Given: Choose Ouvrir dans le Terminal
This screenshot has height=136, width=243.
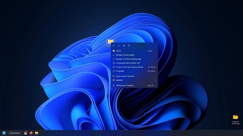Looking at the screenshot, I should tap(134, 76).
